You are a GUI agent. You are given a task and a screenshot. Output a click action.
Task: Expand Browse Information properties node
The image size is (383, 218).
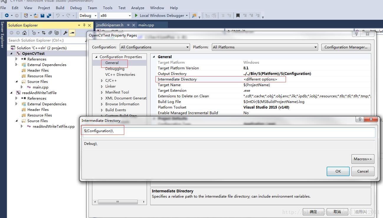(102, 104)
